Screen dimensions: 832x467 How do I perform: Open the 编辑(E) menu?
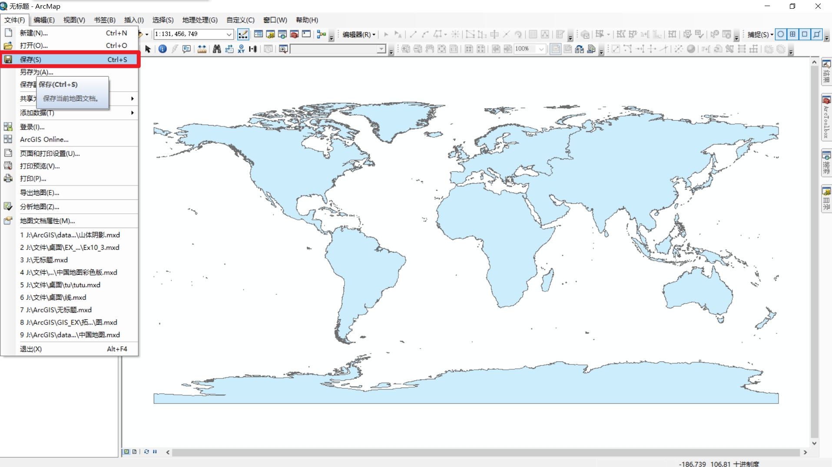point(44,20)
